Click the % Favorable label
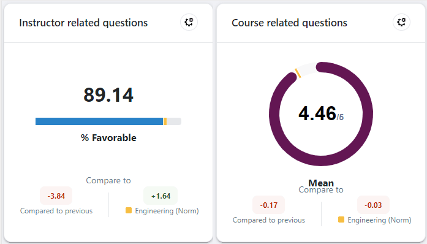The width and height of the screenshot is (427, 244). point(108,138)
